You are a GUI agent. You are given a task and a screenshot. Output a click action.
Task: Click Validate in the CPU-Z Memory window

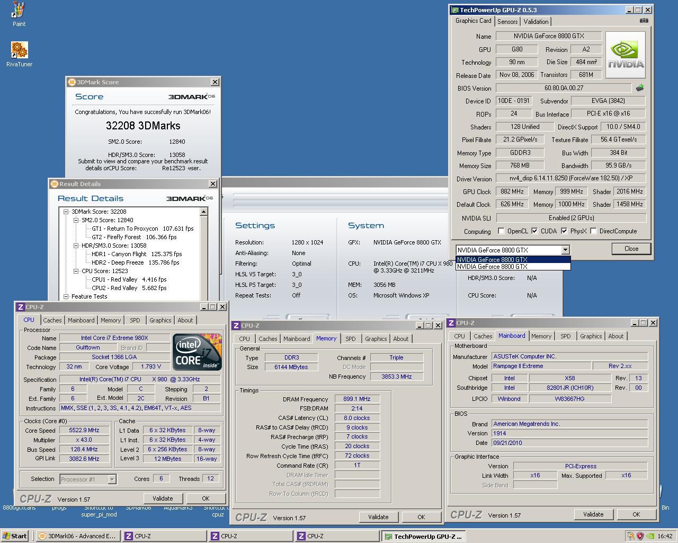(x=378, y=517)
